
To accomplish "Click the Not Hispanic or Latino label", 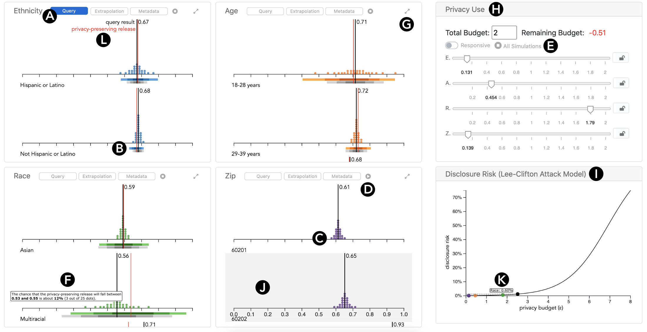I will [x=48, y=154].
